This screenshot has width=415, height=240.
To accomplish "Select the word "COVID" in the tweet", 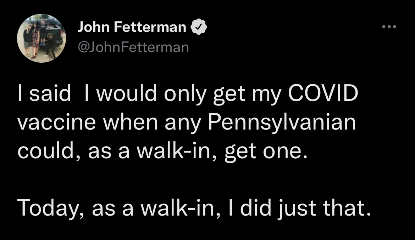I will pos(323,93).
